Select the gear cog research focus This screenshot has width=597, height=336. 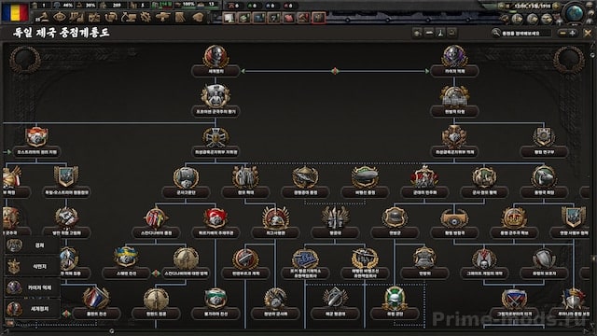544,143
